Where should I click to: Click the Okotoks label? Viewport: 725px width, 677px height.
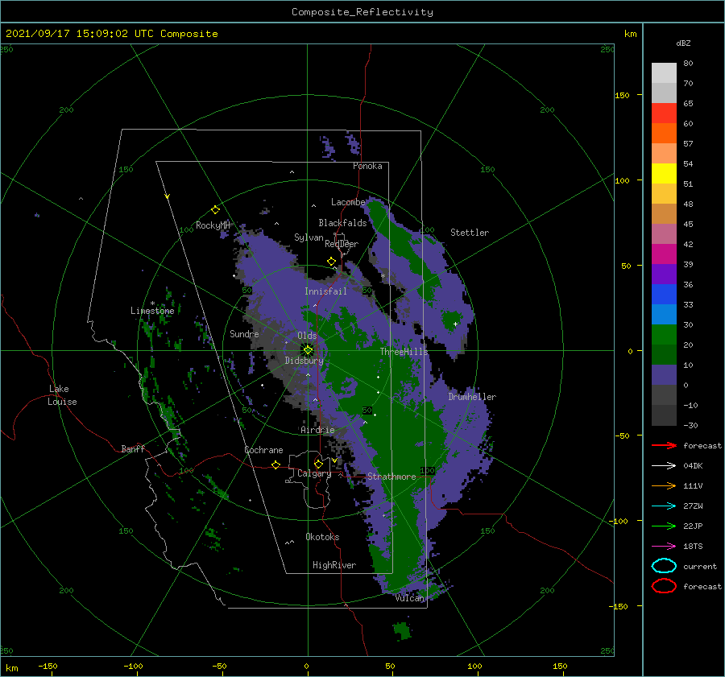point(322,537)
